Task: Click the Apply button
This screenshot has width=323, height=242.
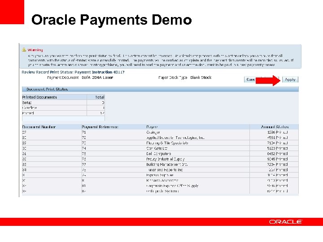Action: (290, 80)
